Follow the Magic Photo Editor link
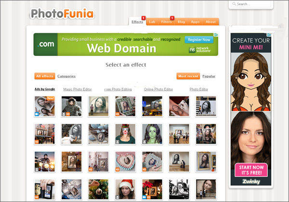This screenshot has height=202, width=289. (77, 89)
